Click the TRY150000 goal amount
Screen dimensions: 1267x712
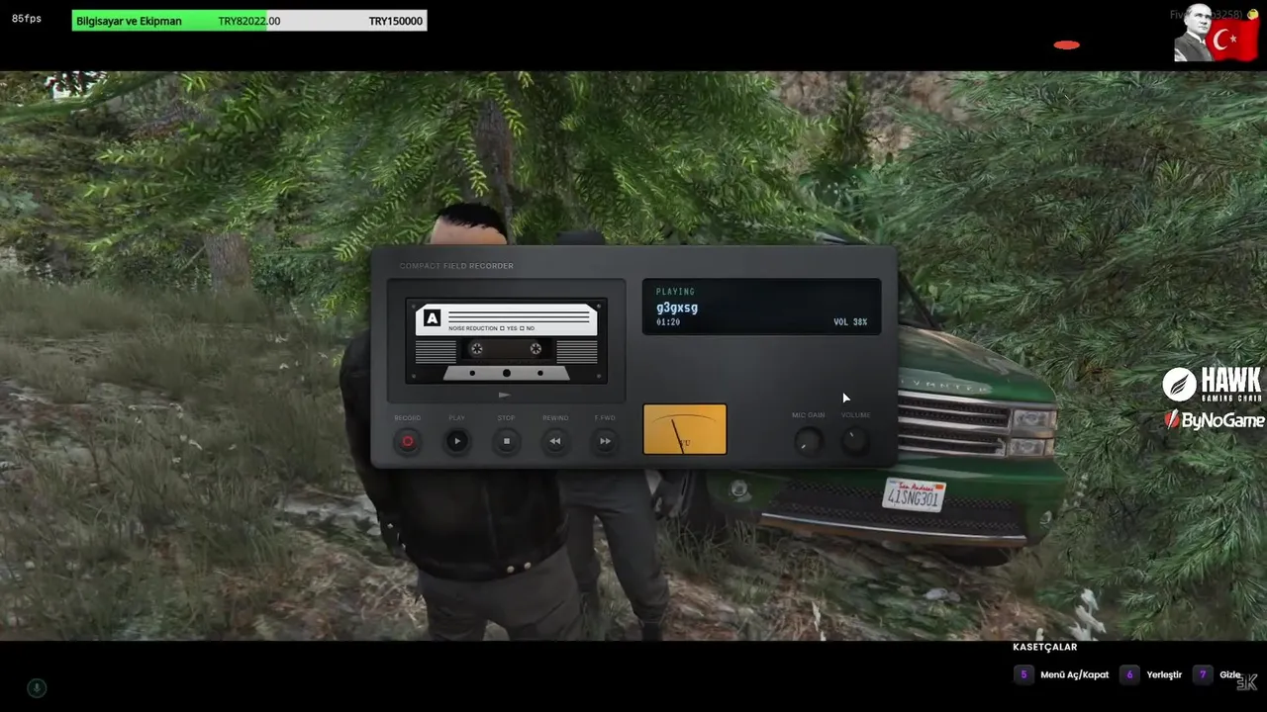point(395,21)
